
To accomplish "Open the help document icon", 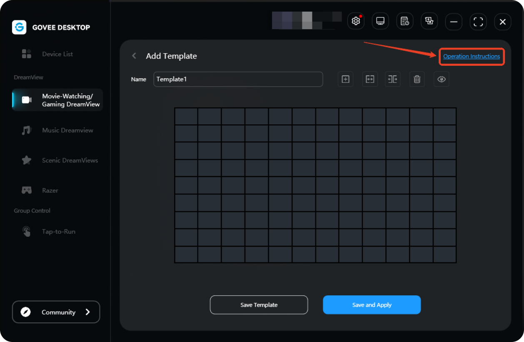I will coord(404,21).
